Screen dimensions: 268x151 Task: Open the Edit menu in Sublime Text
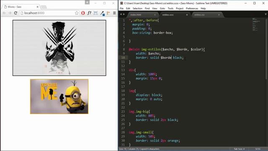[128, 8]
